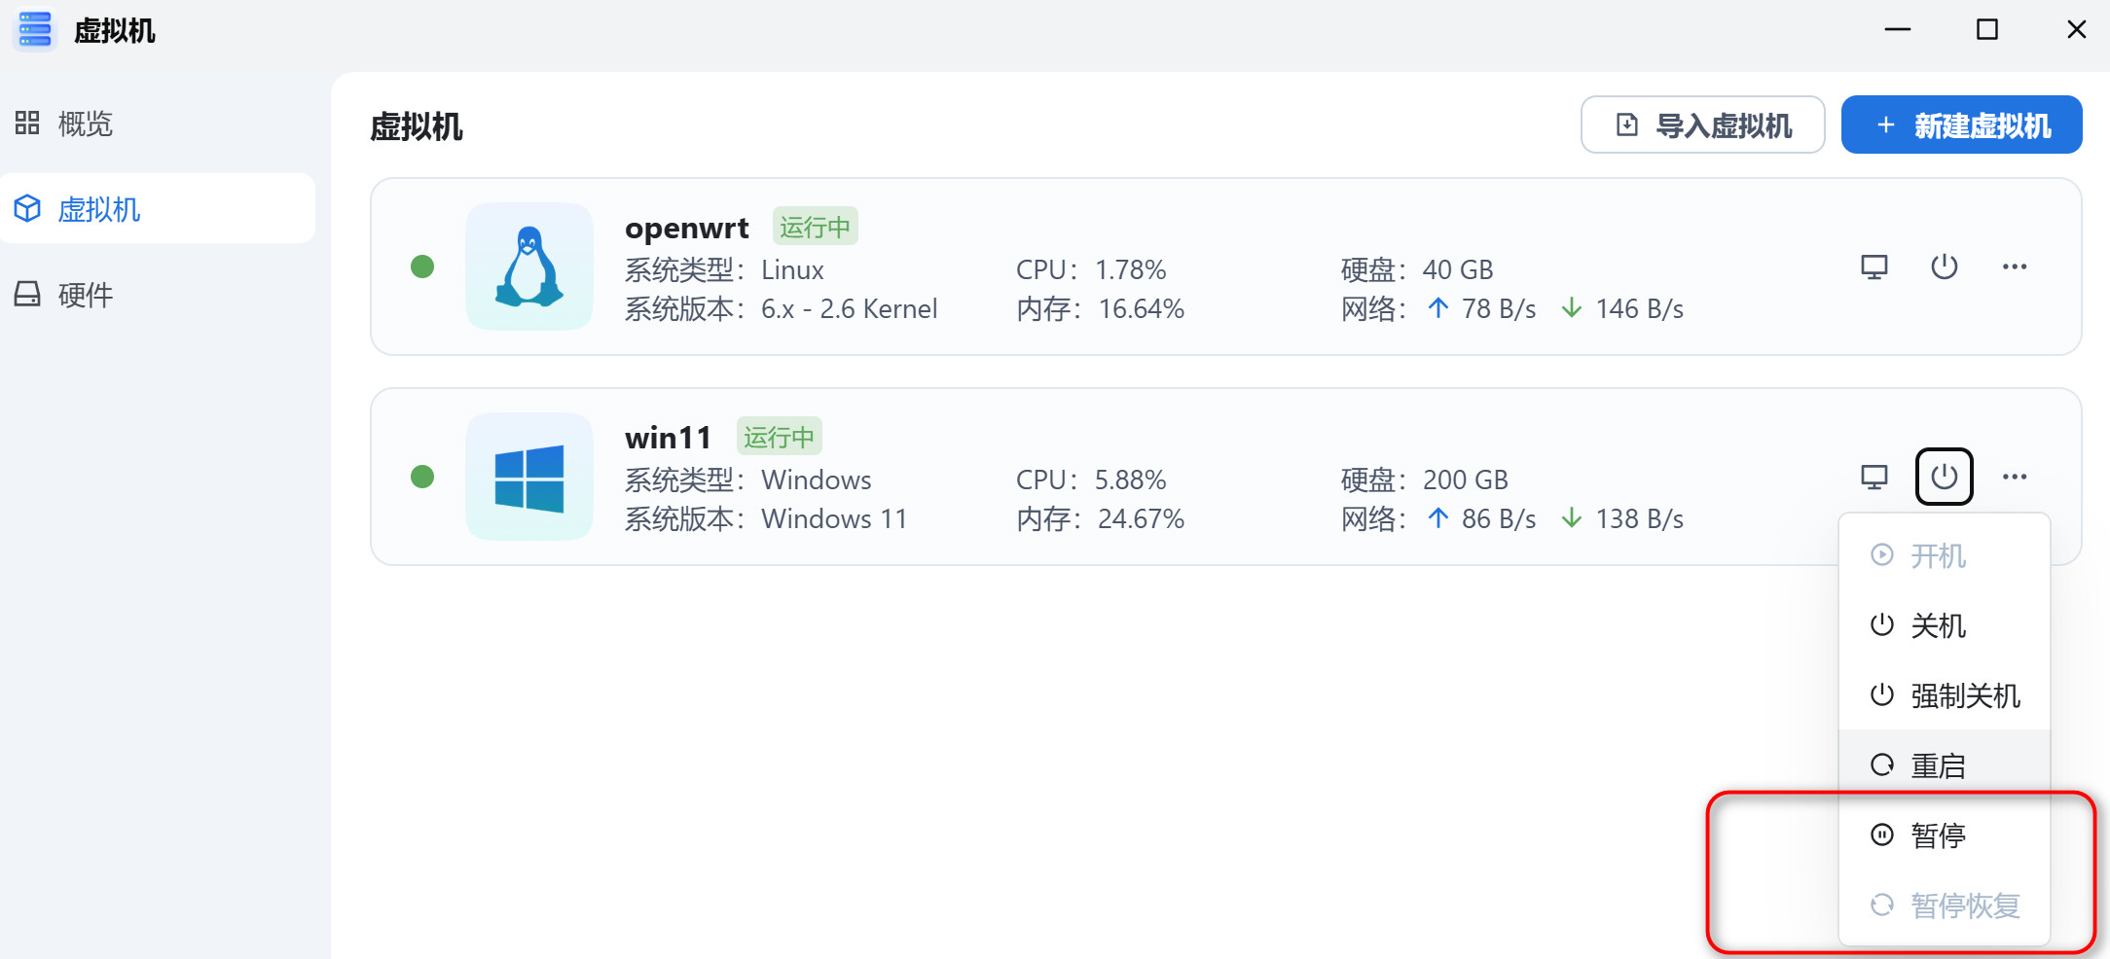Click the openwrt power icon

click(x=1944, y=266)
